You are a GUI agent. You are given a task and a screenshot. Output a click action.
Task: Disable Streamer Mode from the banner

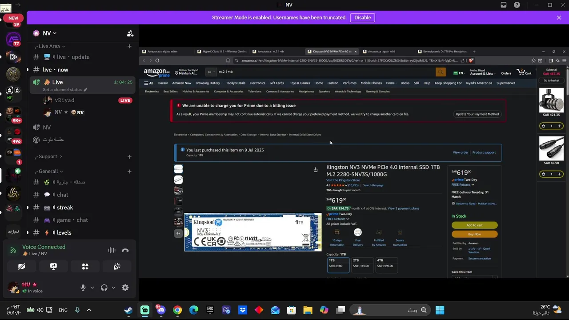coord(362,18)
